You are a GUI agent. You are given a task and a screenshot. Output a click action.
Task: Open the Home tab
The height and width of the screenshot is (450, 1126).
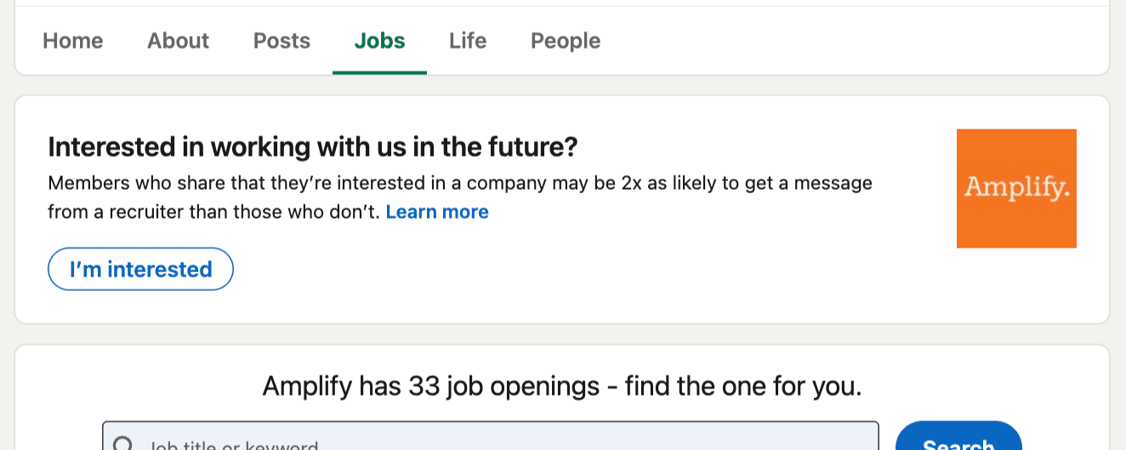73,41
